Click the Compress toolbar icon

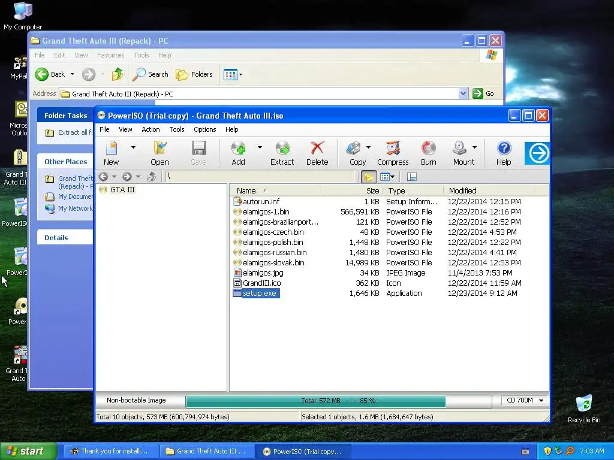[x=393, y=153]
